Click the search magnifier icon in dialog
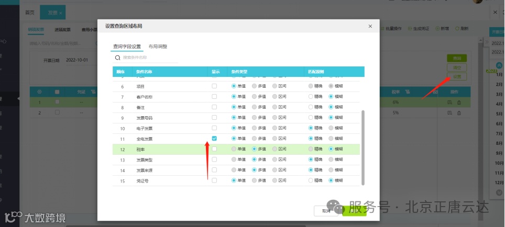The image size is (505, 227). point(117,58)
